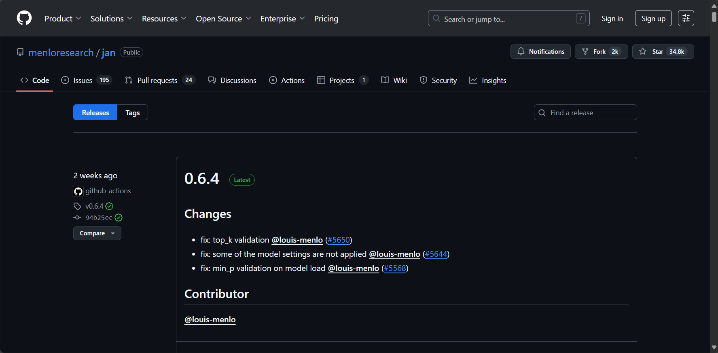
Task: Open commit 94b25ec
Action: (x=99, y=218)
